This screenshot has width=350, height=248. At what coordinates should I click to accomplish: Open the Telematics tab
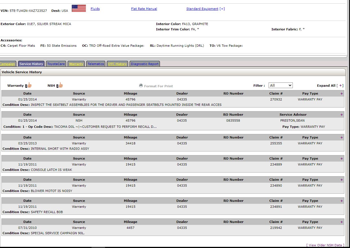[x=96, y=64]
